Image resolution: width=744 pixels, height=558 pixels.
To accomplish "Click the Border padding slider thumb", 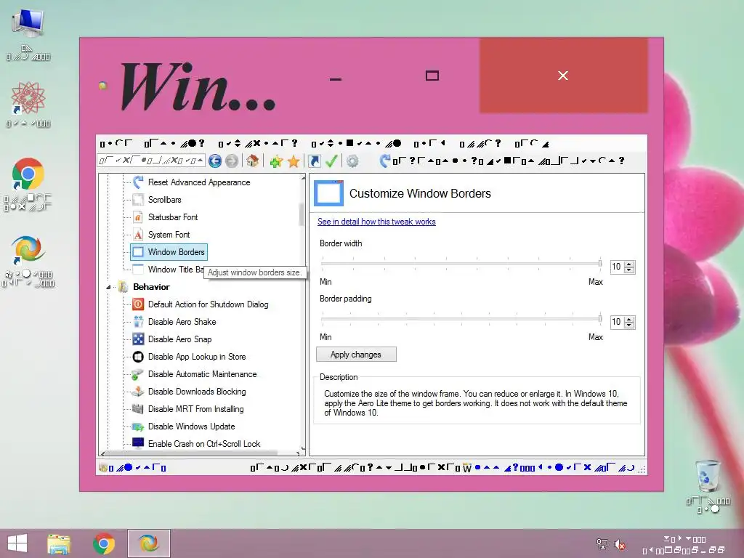I will click(599, 318).
